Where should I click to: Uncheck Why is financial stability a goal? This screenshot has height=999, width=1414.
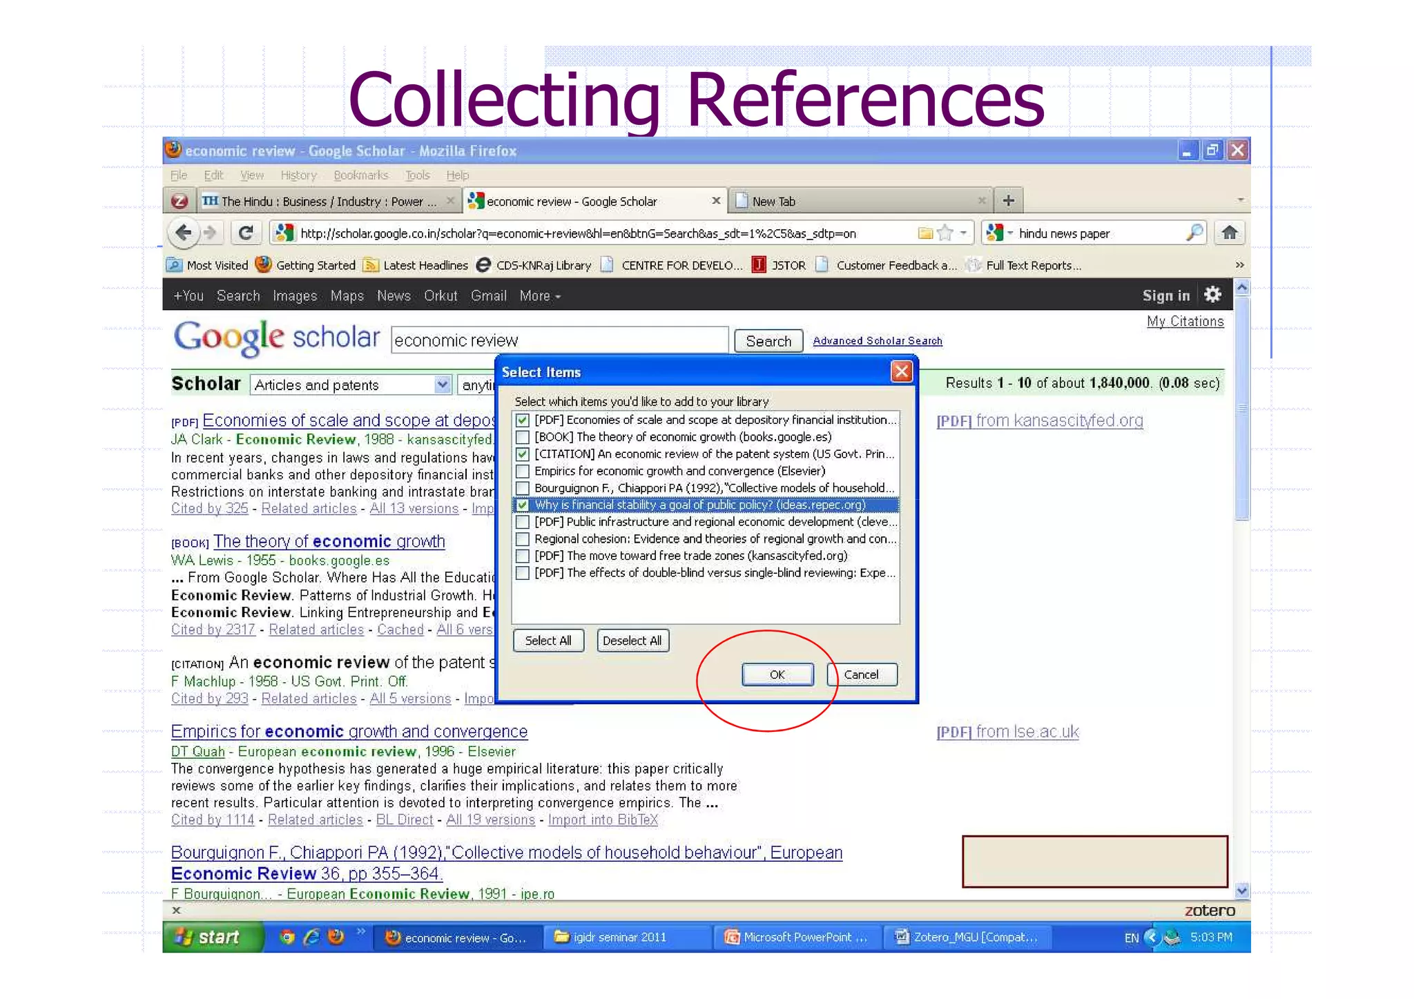click(x=523, y=505)
